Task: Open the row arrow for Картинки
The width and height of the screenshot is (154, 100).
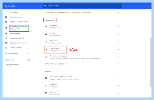Action: [x=119, y=93]
